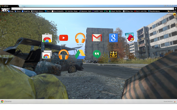Open the Play Music app next to Gmail
This screenshot has width=177, height=110.
click(80, 38)
